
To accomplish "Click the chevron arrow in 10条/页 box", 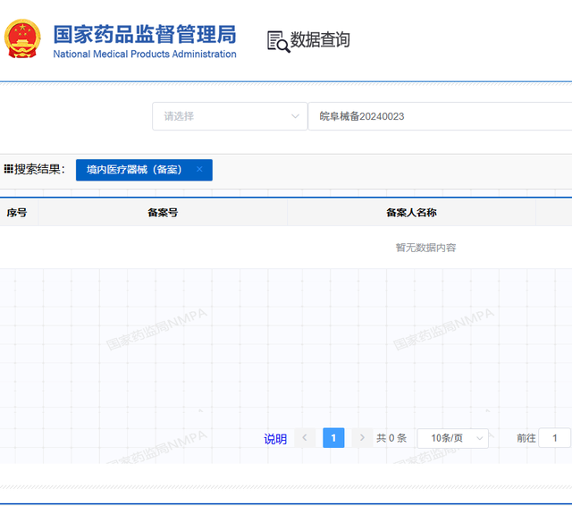I will [x=479, y=438].
